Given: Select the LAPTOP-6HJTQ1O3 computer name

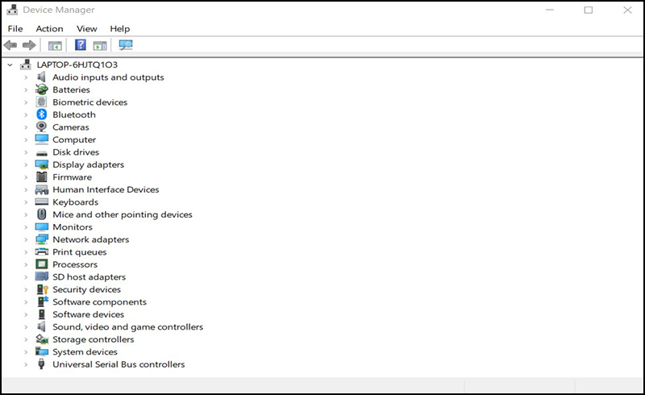Looking at the screenshot, I should (77, 64).
